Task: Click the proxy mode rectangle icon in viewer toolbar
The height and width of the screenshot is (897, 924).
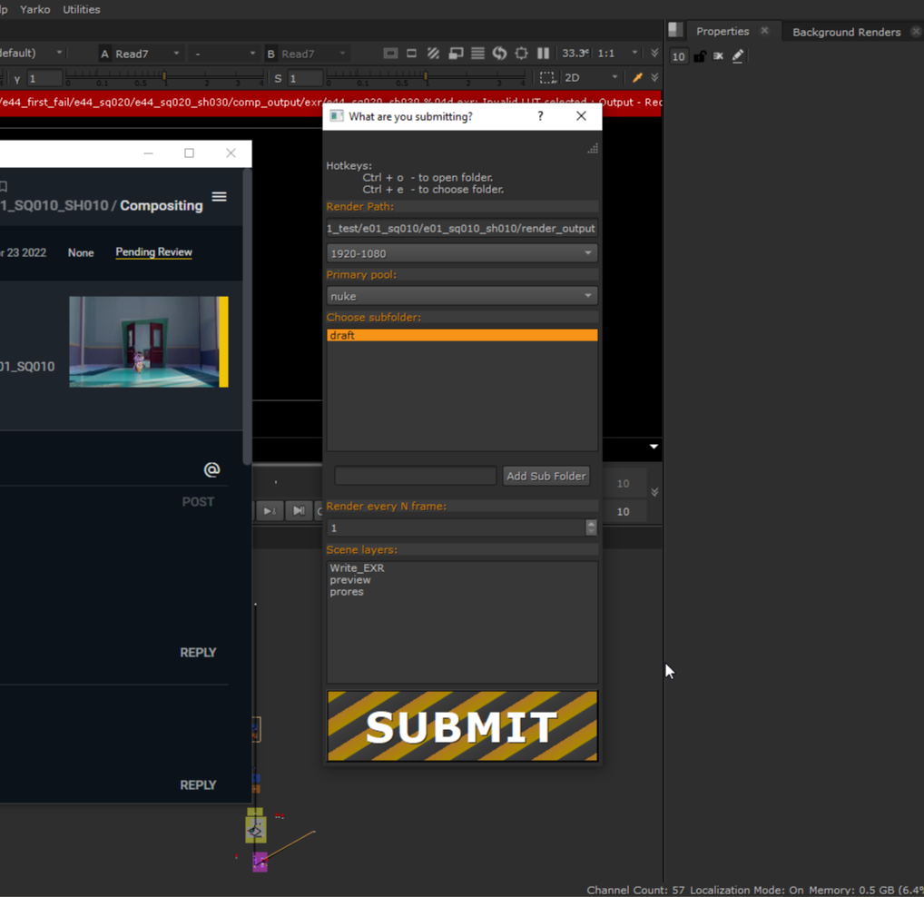Action: (412, 54)
